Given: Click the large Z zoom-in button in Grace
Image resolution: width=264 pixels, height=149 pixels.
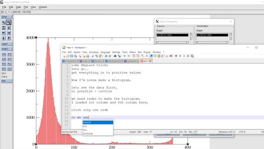Looking at the screenshot, I should coord(3,28).
